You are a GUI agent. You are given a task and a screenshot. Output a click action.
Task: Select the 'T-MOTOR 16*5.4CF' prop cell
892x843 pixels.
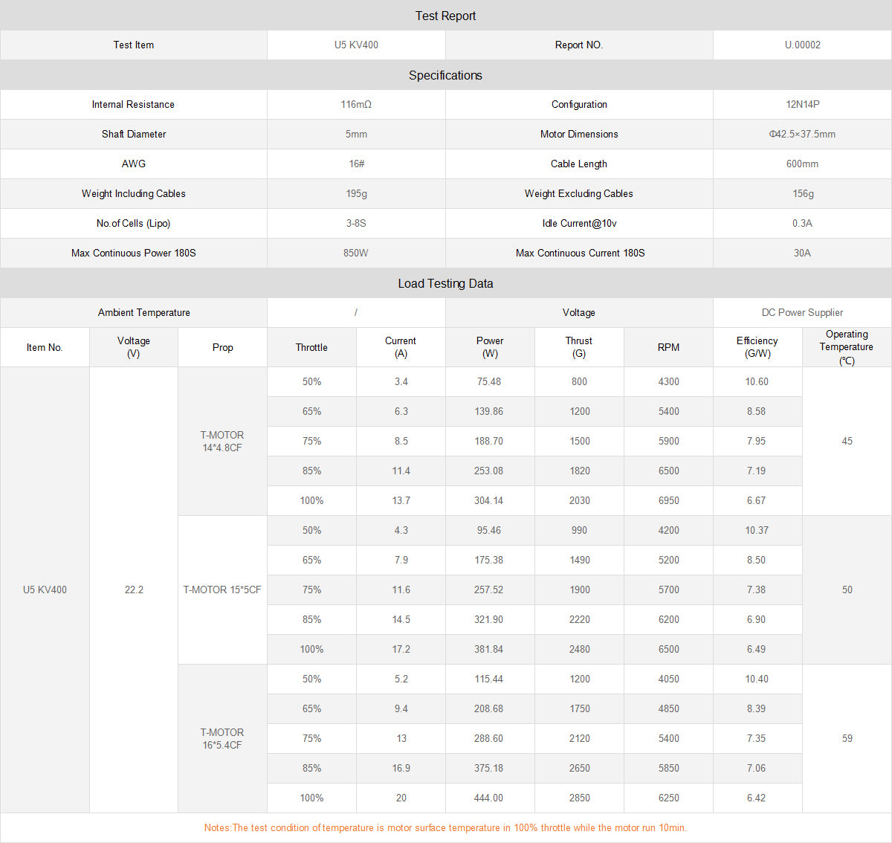[x=222, y=738]
